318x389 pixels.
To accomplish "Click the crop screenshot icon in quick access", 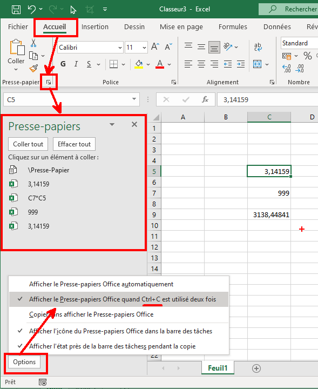I will pyautogui.click(x=90, y=9).
